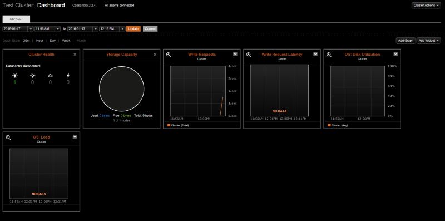Zoom into the OS: Load graph

point(8,137)
